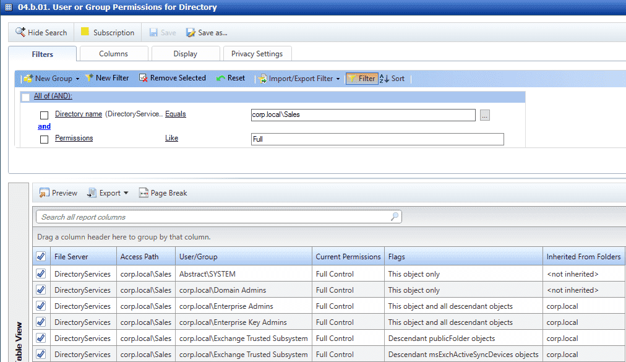Click the Directory name field link
This screenshot has width=626, height=362.
(x=79, y=114)
